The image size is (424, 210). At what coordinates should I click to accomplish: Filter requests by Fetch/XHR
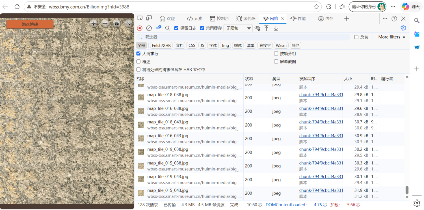point(161,45)
